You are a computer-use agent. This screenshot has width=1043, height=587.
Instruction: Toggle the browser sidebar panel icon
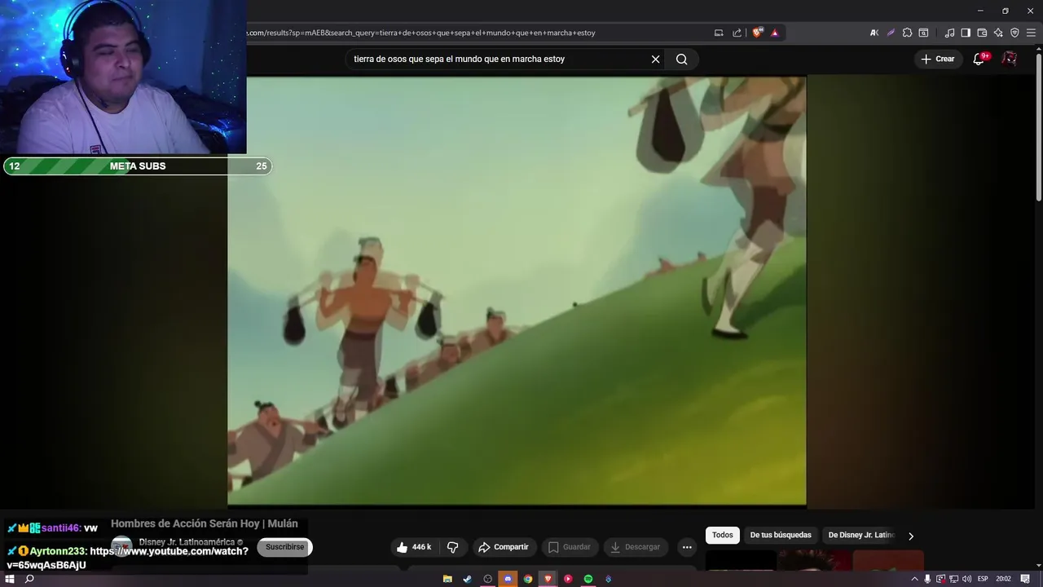[x=966, y=33]
